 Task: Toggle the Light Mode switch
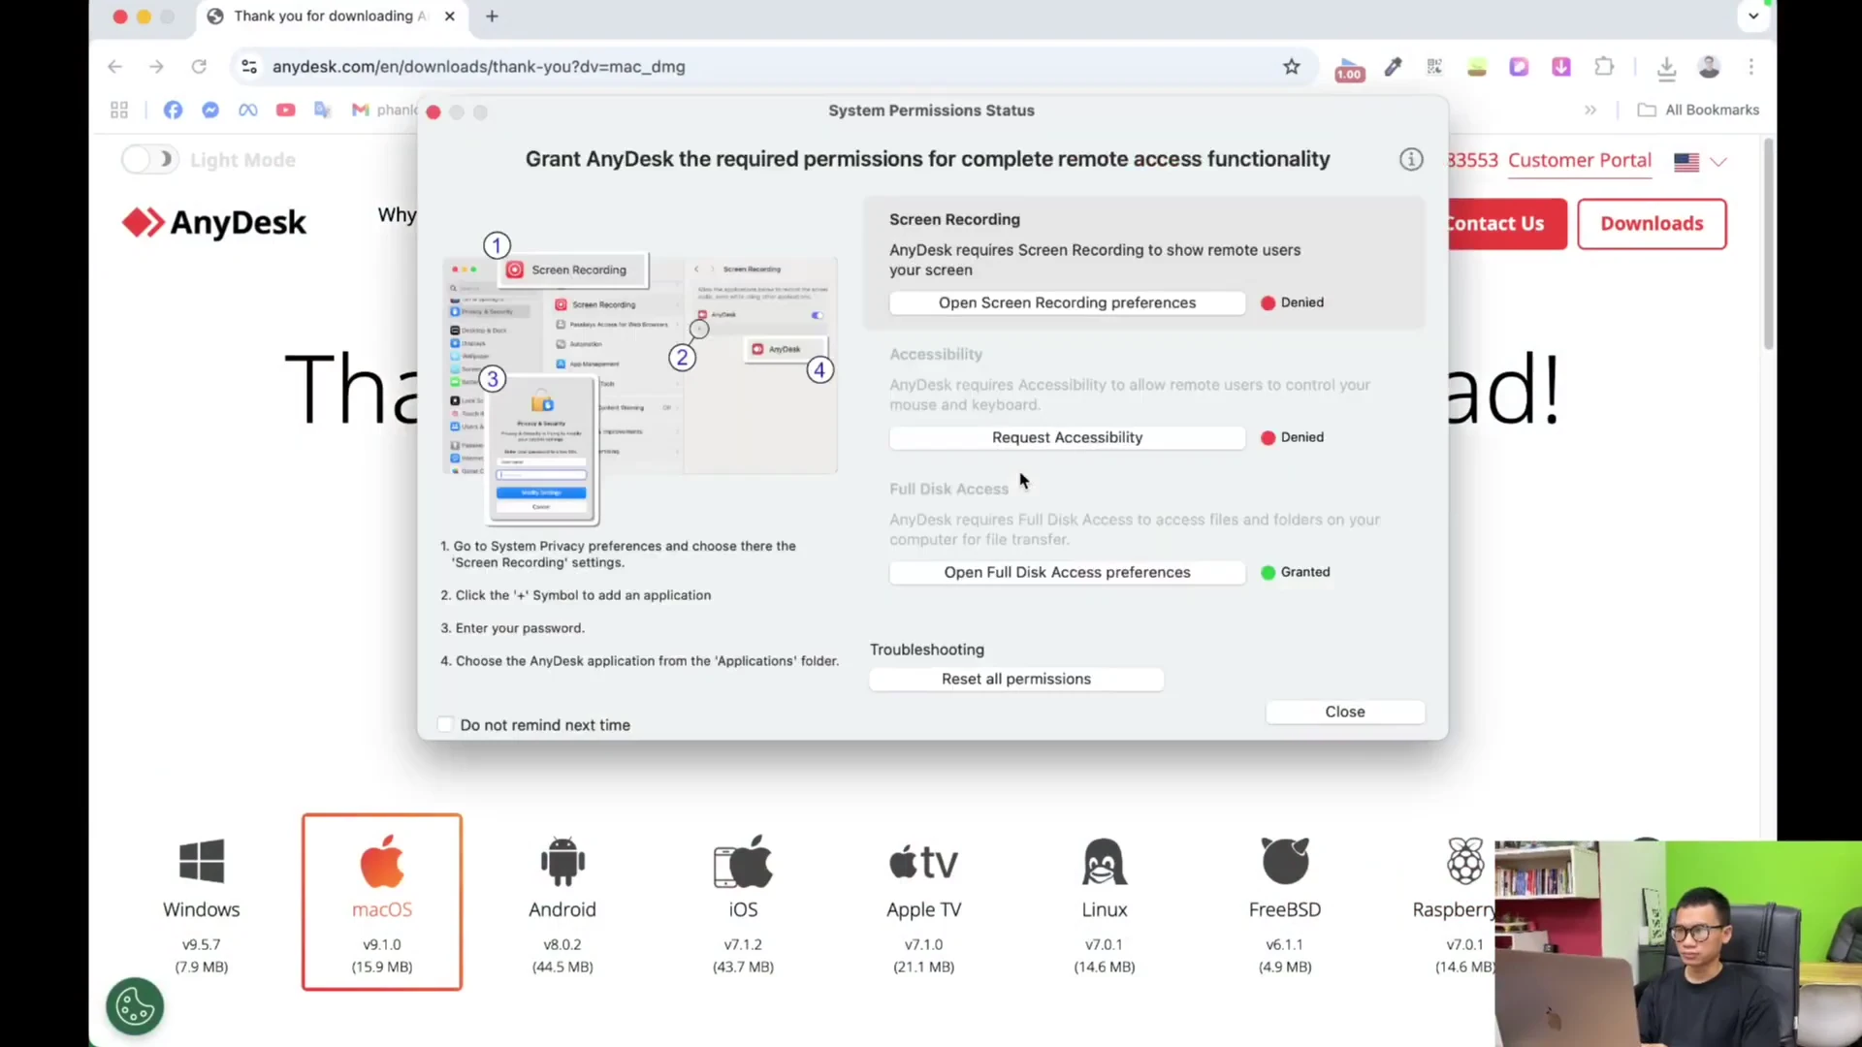click(149, 160)
